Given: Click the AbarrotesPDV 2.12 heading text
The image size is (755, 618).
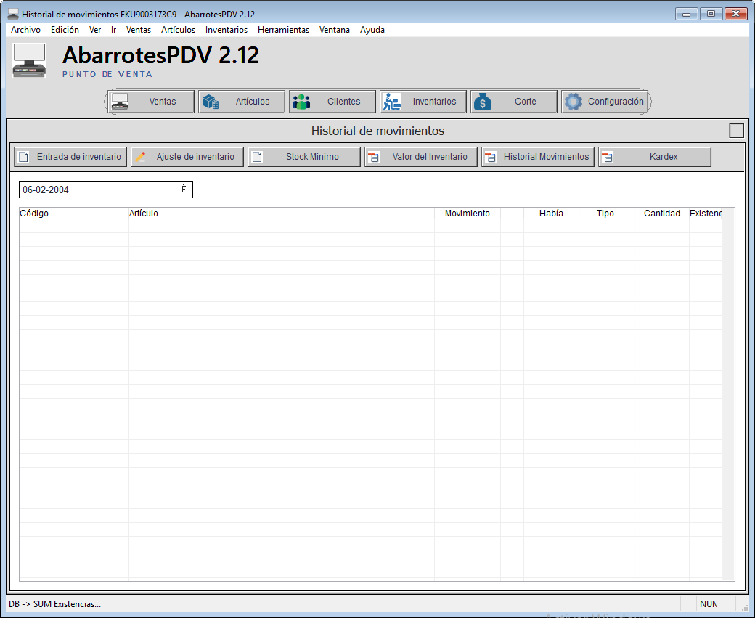Looking at the screenshot, I should [161, 55].
